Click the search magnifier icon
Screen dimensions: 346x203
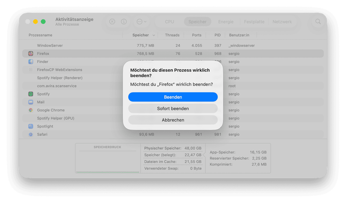pyautogui.click(x=318, y=22)
